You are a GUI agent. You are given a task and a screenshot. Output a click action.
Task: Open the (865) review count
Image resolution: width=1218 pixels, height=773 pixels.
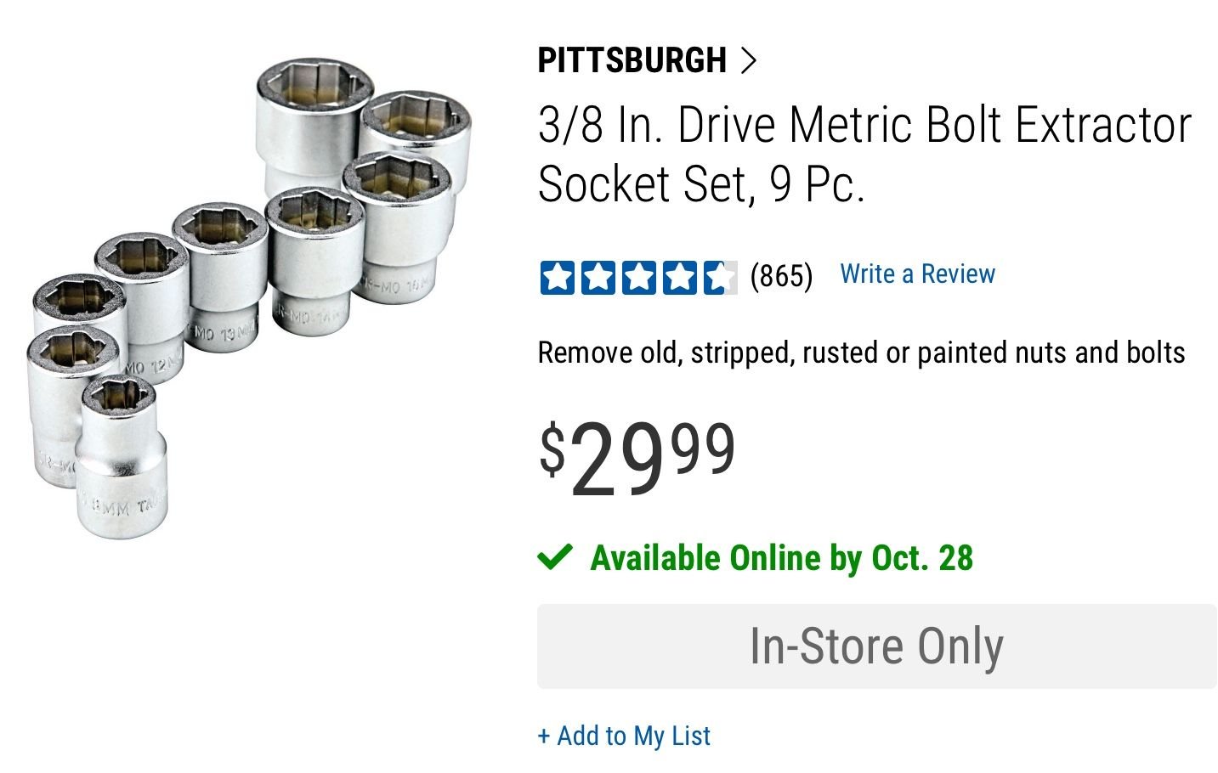coord(781,276)
